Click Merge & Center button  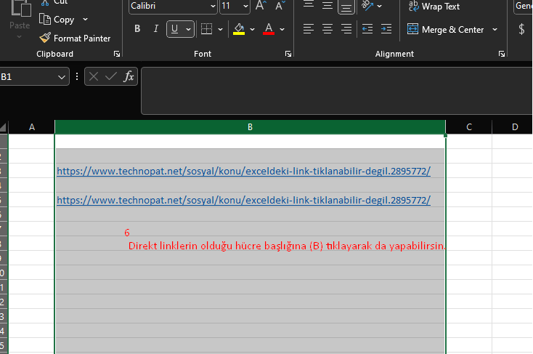click(445, 30)
